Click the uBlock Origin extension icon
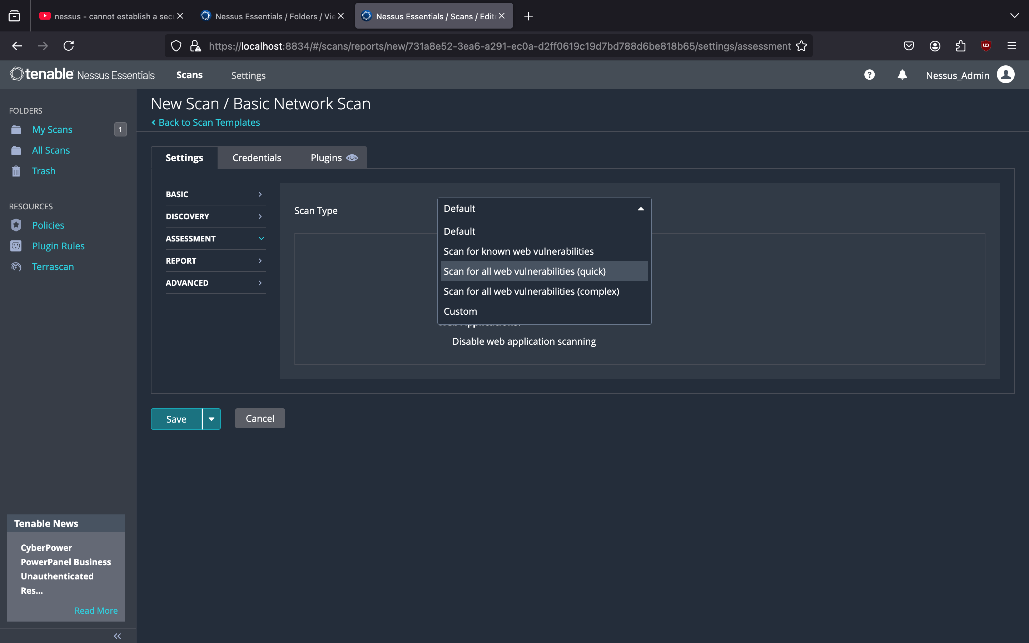Viewport: 1029px width, 643px height. click(x=986, y=45)
